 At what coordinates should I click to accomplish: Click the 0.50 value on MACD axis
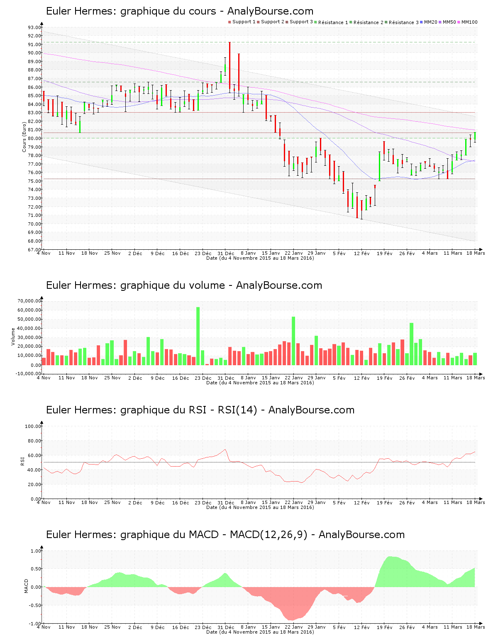pyautogui.click(x=36, y=569)
